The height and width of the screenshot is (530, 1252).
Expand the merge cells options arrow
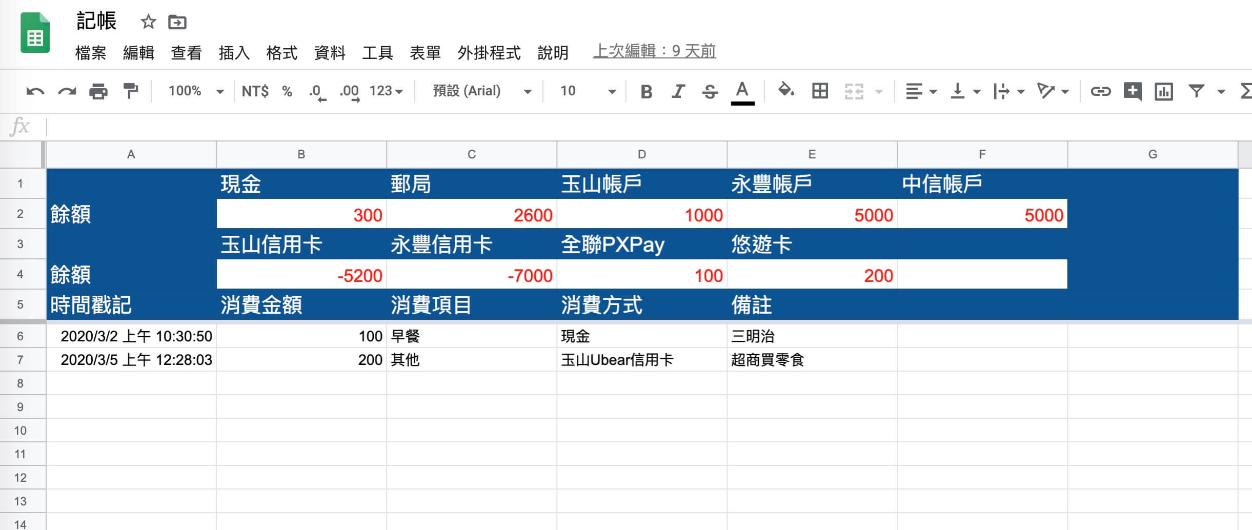879,92
